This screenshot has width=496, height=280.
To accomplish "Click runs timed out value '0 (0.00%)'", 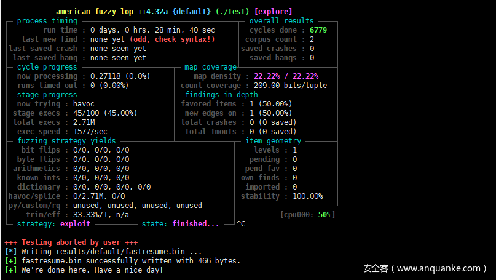I will pyautogui.click(x=109, y=86).
